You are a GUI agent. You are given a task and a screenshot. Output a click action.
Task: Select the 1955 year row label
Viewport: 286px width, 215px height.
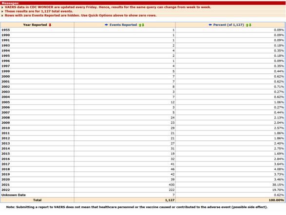6,30
